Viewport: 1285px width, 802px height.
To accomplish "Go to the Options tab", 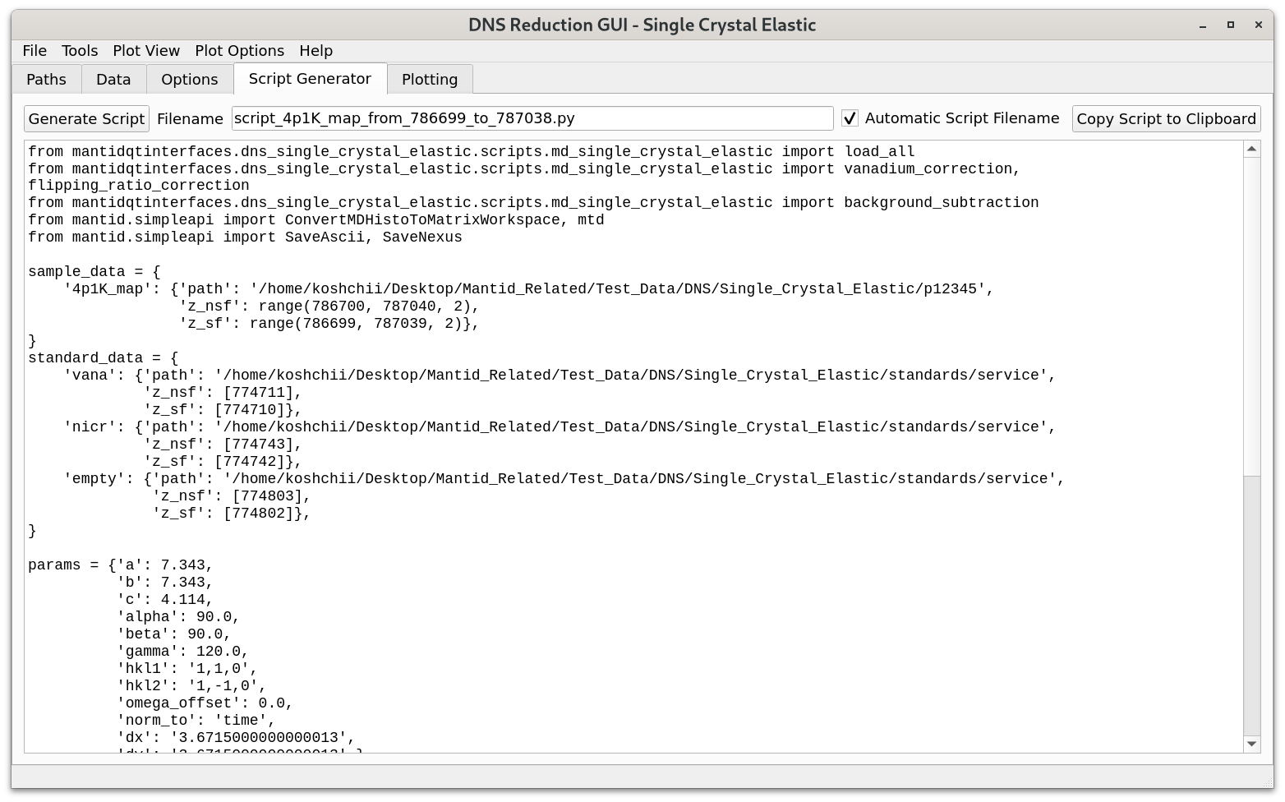I will tap(189, 80).
